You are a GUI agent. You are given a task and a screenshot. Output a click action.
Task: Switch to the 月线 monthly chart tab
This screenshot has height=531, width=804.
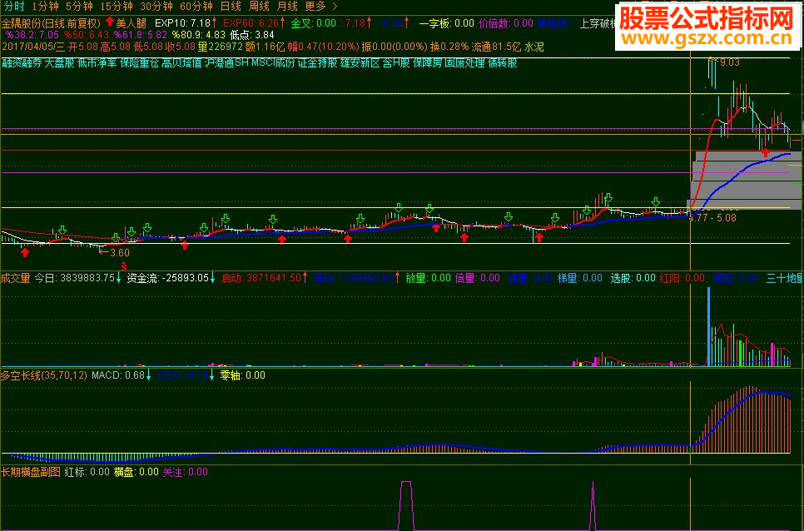(287, 6)
